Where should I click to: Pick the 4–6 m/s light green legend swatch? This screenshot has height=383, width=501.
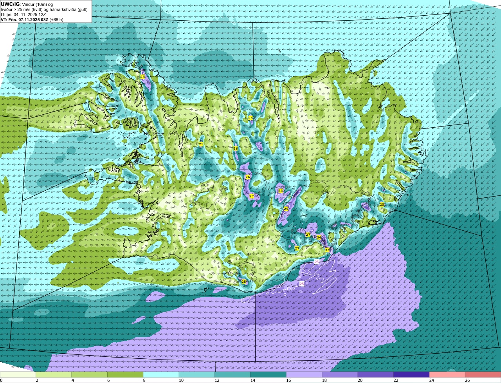(89, 374)
